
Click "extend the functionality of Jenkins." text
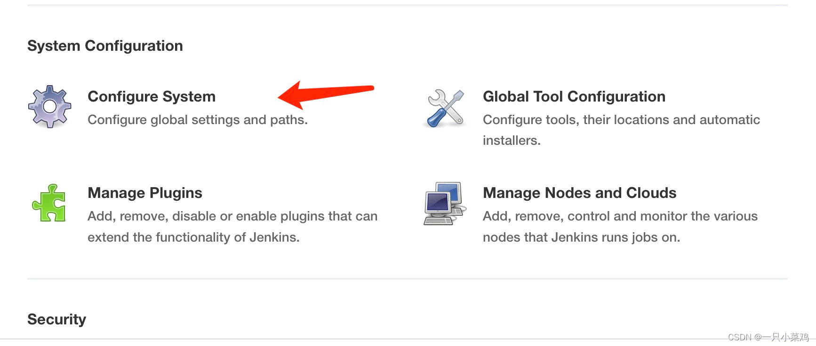coord(193,237)
